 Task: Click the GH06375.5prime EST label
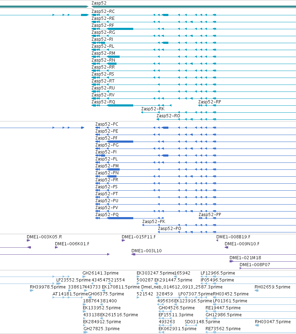coord(106,294)
